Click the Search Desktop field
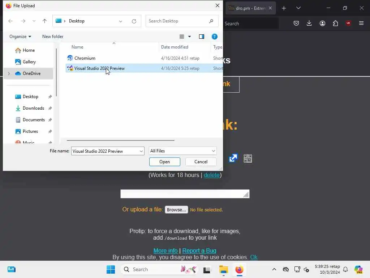 pos(182,21)
